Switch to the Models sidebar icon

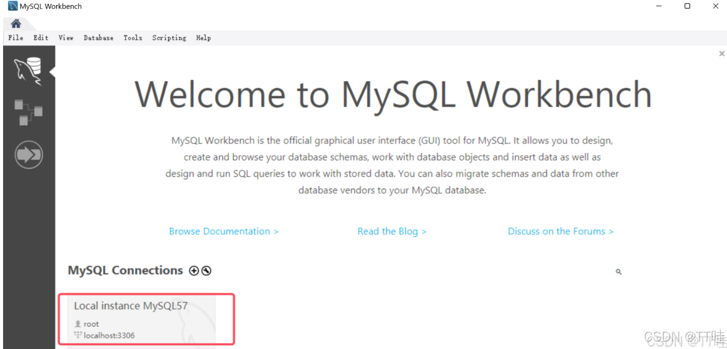[28, 112]
